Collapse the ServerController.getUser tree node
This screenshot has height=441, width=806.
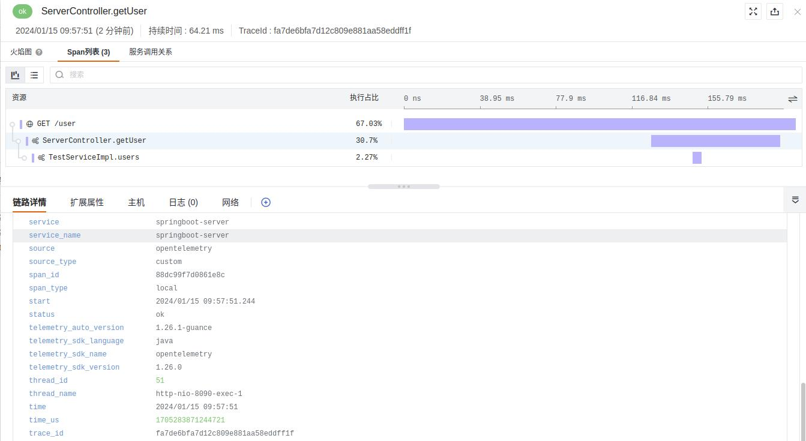18,141
